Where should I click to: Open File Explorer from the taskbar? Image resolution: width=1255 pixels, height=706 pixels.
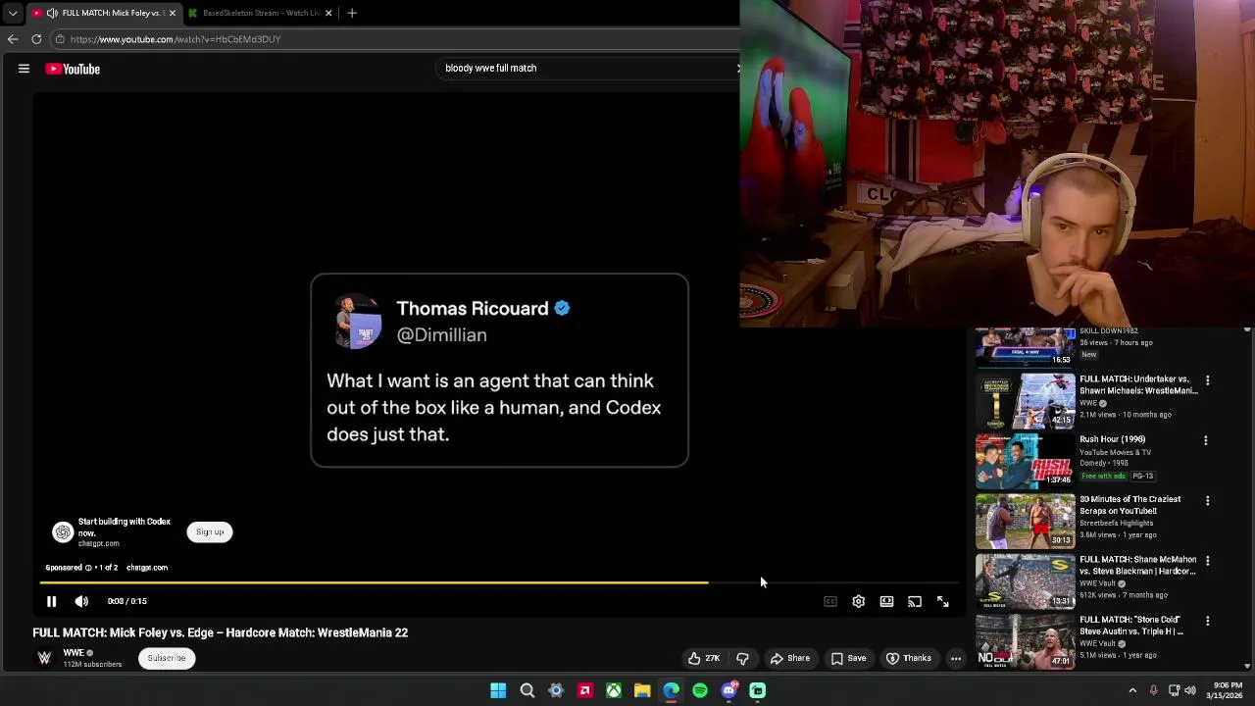(642, 690)
